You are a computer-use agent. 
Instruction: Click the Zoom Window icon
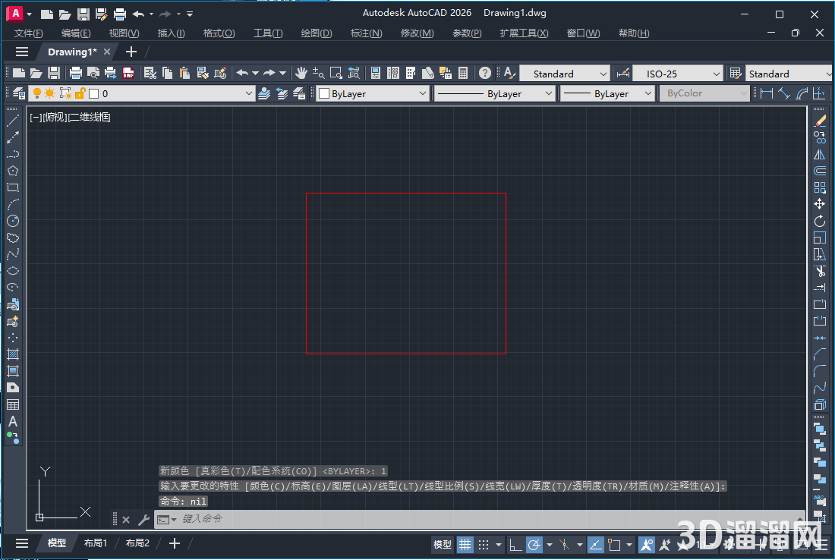(336, 73)
